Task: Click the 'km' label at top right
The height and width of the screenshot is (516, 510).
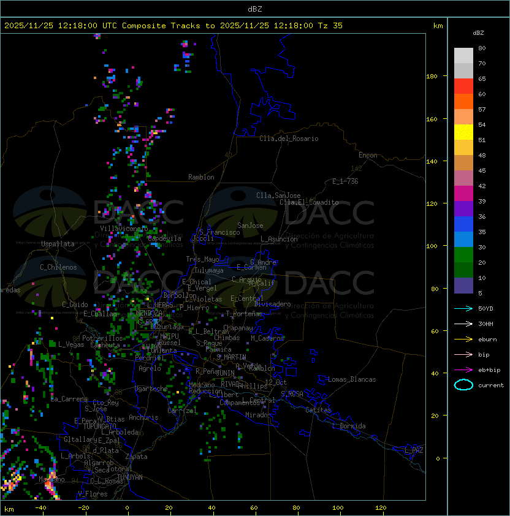Action: pyautogui.click(x=438, y=26)
